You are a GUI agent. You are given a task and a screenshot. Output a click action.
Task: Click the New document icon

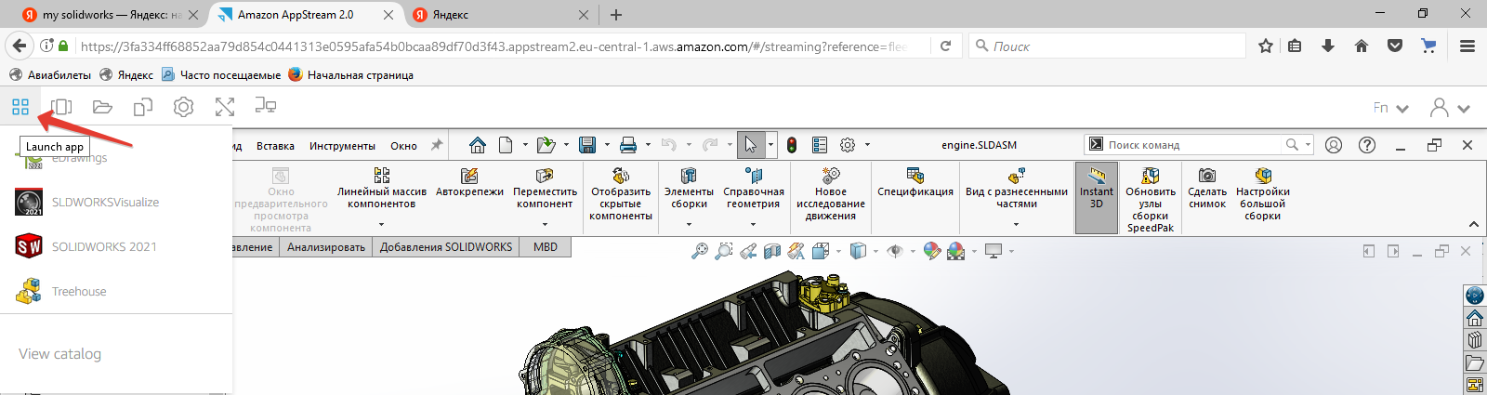tap(506, 145)
